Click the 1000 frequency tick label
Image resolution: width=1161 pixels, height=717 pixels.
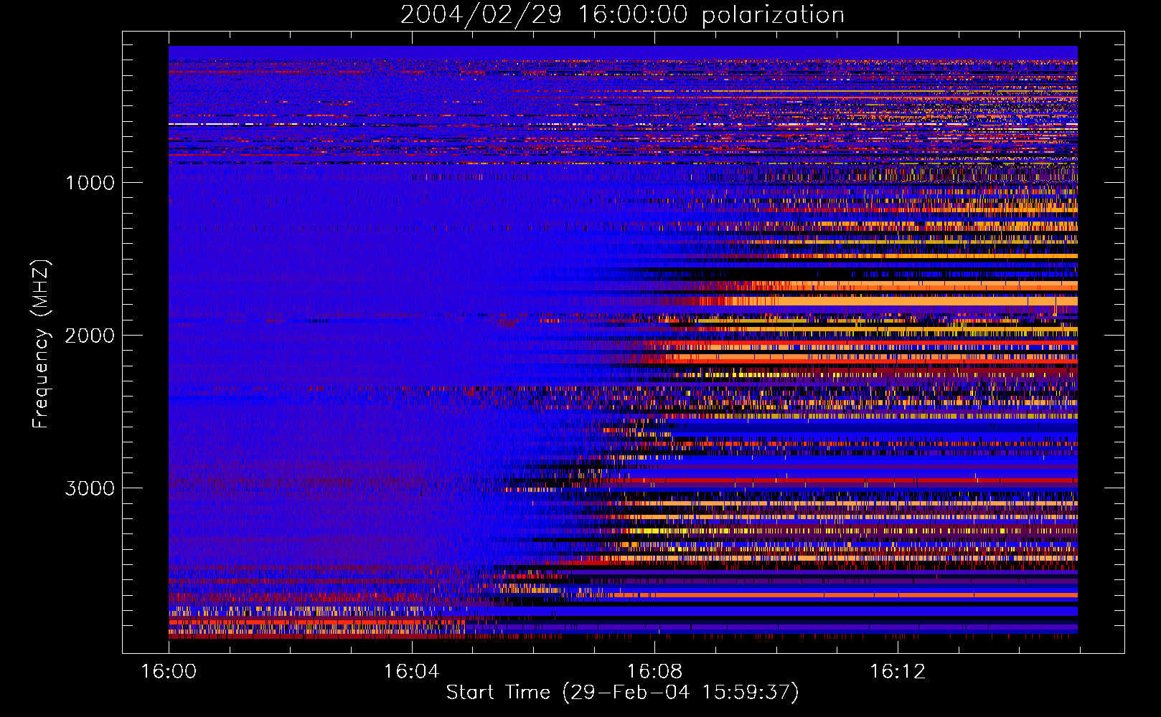[90, 183]
